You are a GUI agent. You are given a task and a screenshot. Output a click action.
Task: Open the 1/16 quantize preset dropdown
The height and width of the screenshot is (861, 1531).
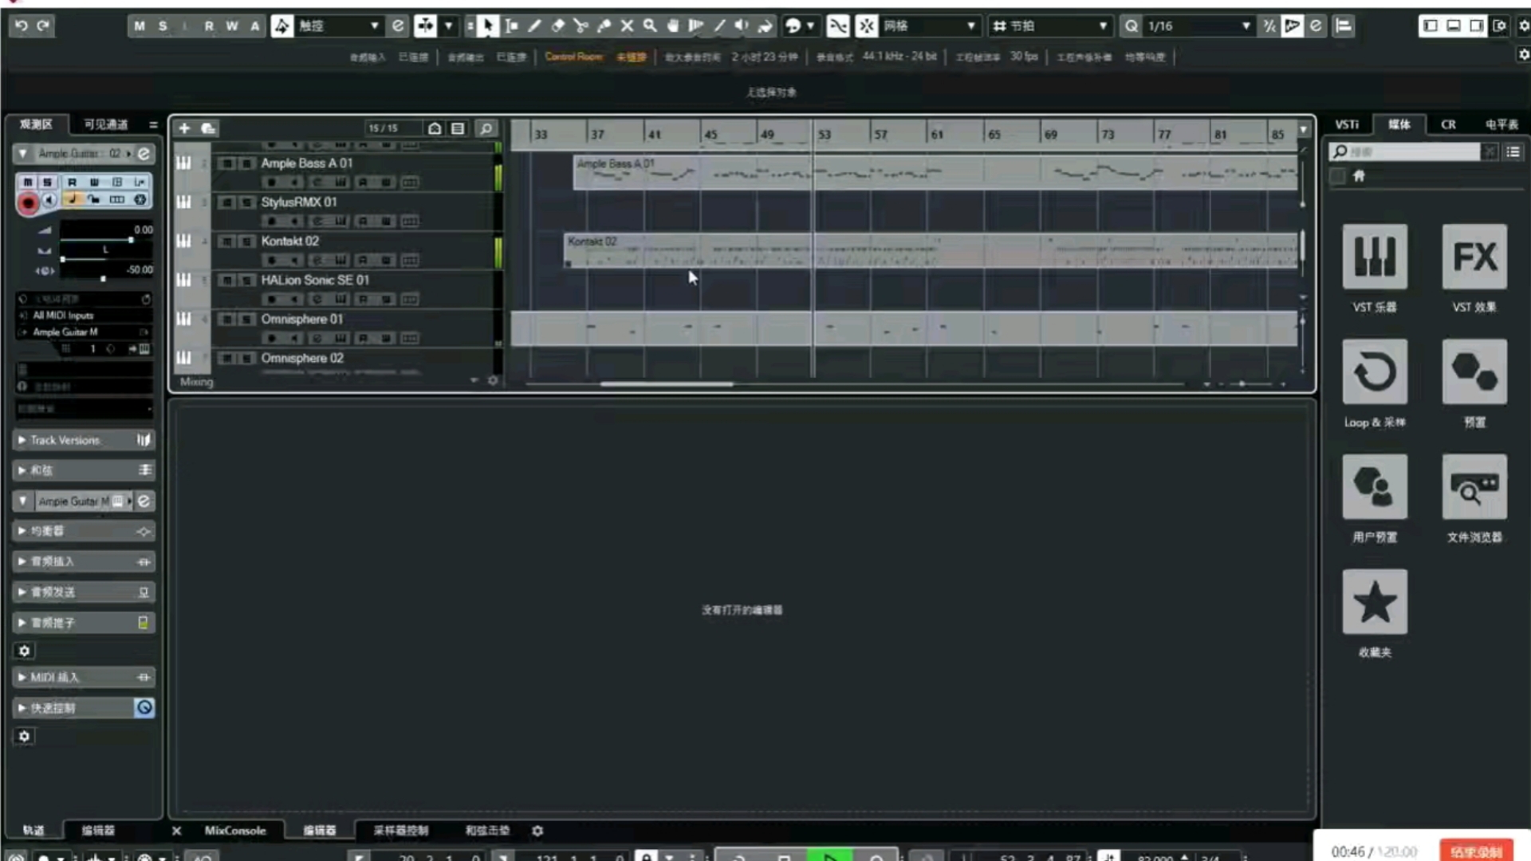coord(1198,26)
